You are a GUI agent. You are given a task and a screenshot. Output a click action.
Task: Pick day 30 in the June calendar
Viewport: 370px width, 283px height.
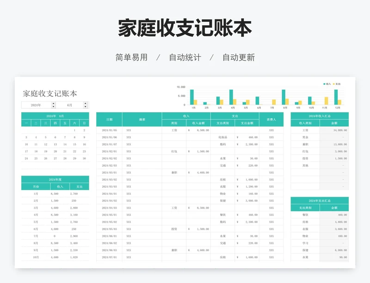(x=84, y=158)
